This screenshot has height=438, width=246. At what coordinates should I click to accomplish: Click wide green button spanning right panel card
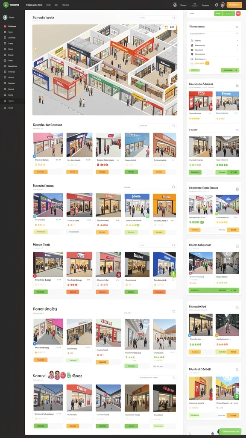[214, 290]
